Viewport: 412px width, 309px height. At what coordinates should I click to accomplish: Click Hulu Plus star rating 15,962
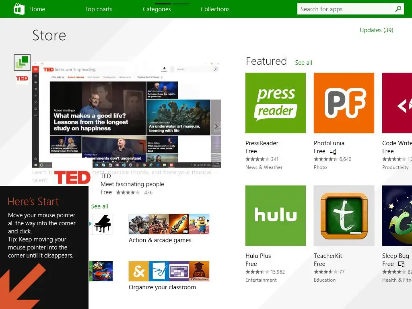pyautogui.click(x=265, y=272)
